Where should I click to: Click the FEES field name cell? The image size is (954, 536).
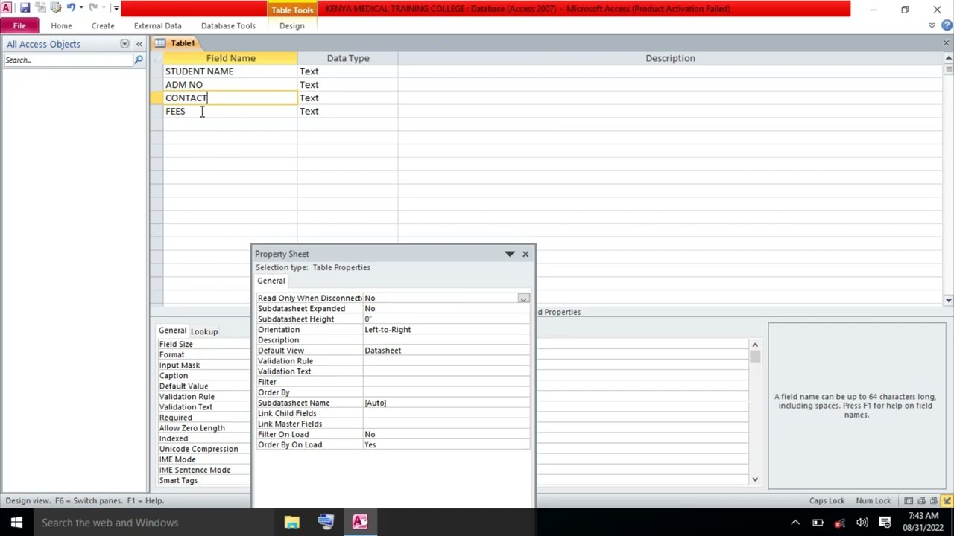230,111
